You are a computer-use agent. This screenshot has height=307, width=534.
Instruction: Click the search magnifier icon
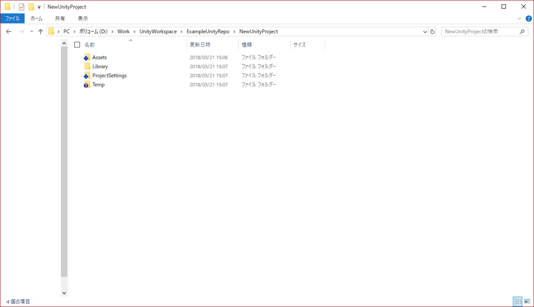[x=522, y=32]
